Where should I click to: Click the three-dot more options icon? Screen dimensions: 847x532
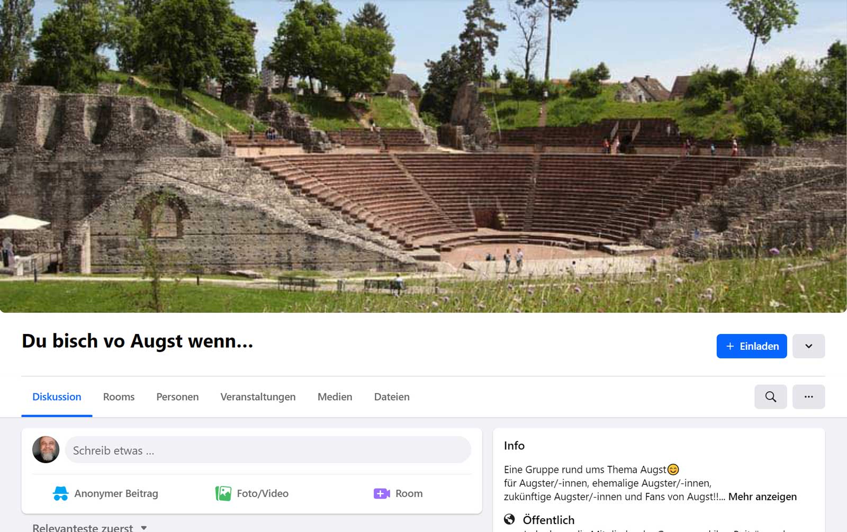[808, 396]
